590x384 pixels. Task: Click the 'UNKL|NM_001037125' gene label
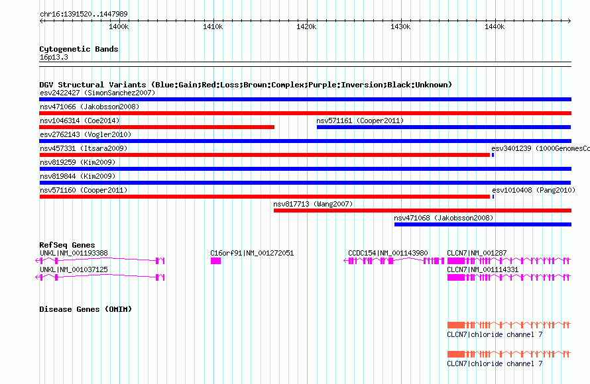pyautogui.click(x=74, y=269)
